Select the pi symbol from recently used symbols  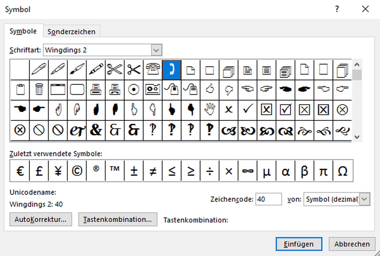pos(323,171)
